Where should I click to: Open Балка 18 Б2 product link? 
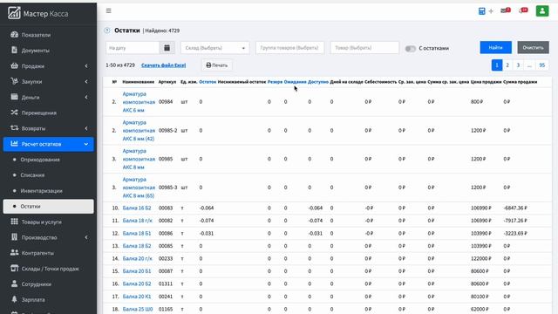tap(137, 246)
